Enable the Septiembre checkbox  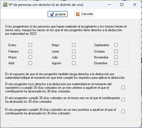tap(116, 45)
